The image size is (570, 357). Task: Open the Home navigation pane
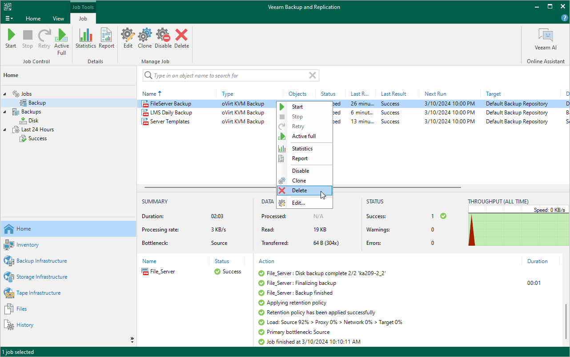point(68,229)
